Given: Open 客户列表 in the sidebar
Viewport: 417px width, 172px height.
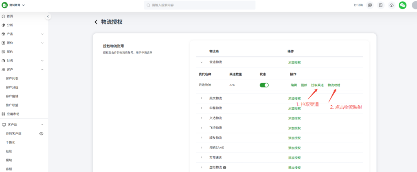Looking at the screenshot, I should (12, 78).
